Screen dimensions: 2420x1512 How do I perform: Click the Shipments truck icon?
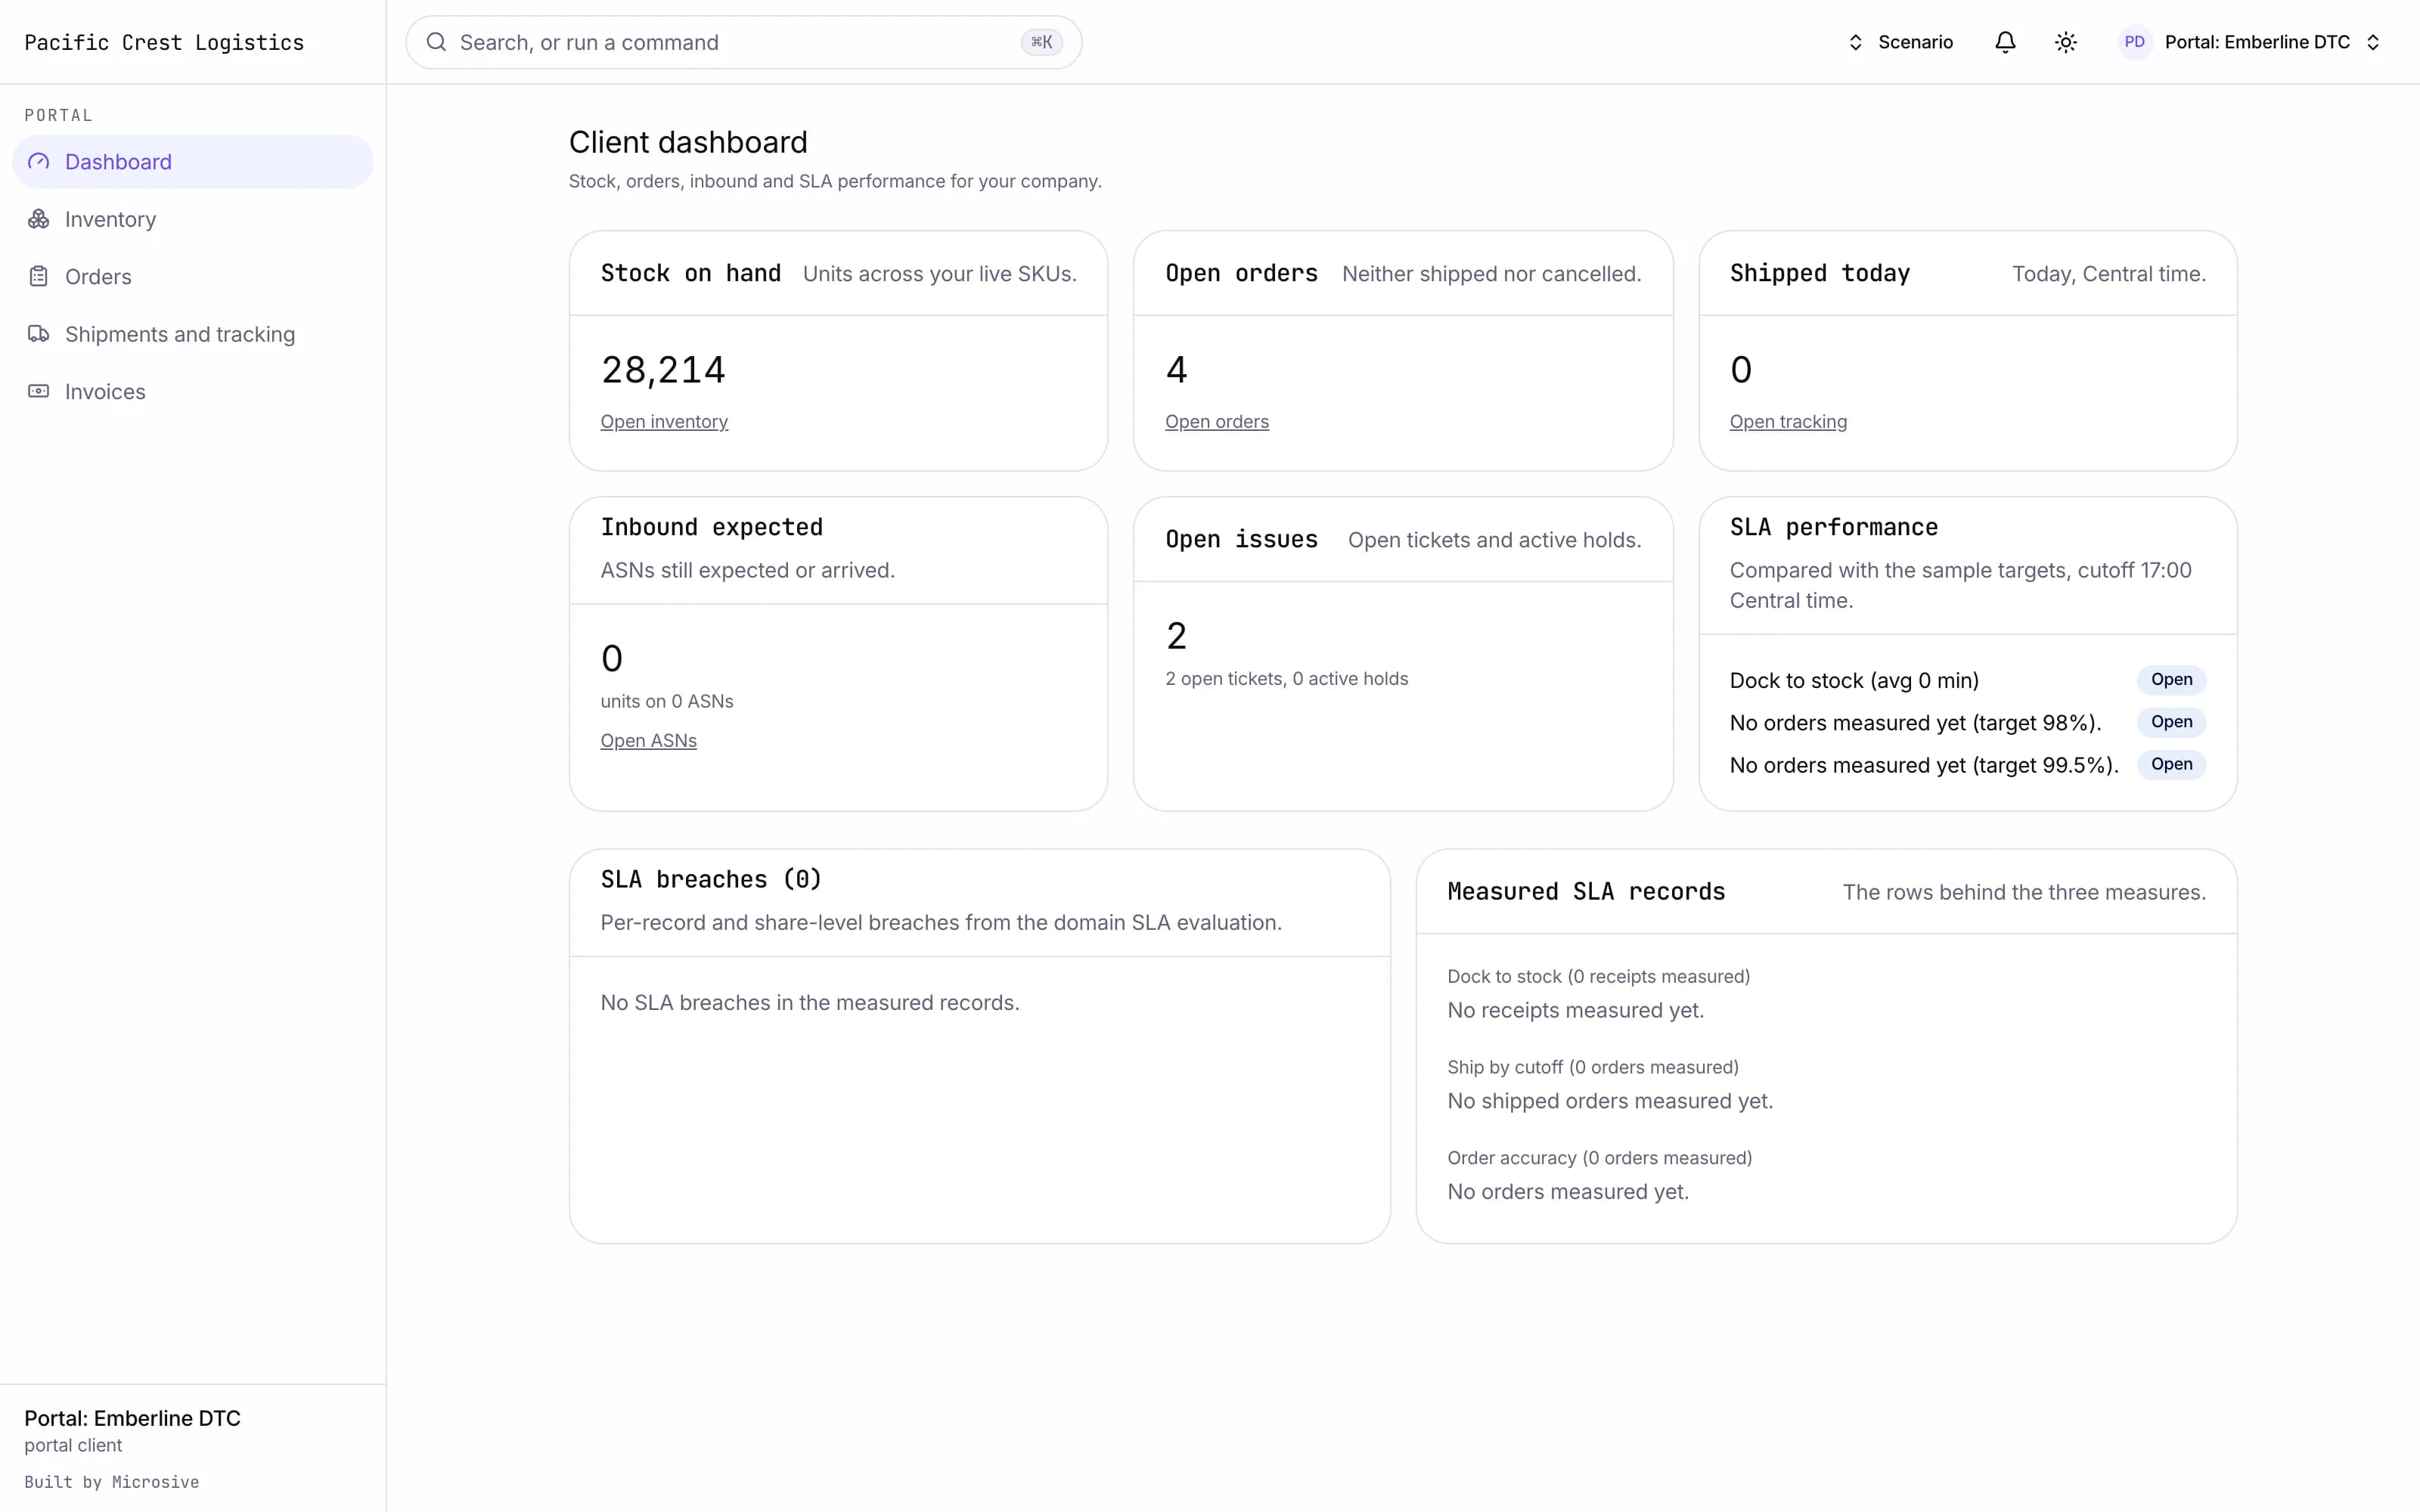[x=38, y=334]
